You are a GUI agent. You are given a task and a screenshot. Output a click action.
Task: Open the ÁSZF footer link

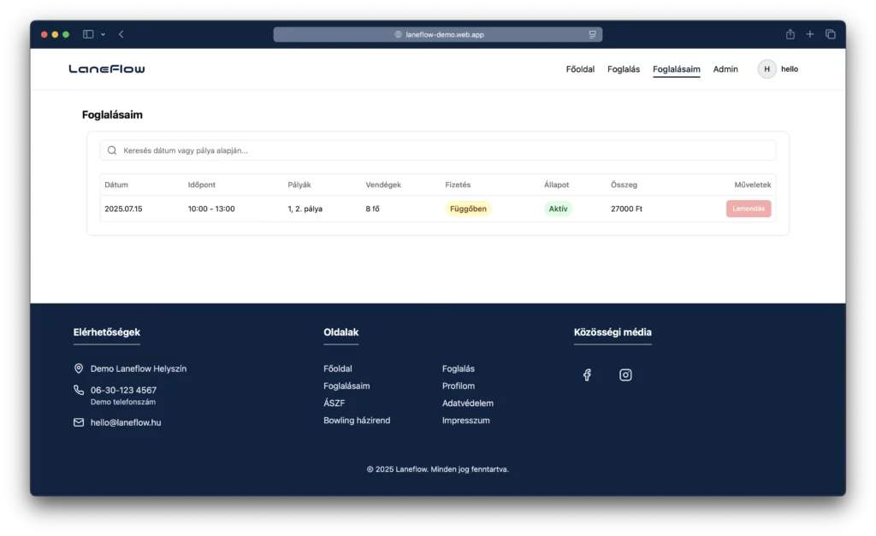pos(334,403)
